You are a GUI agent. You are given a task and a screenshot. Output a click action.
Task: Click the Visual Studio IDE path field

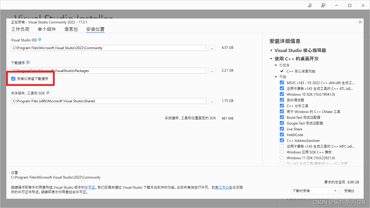[x=109, y=48]
